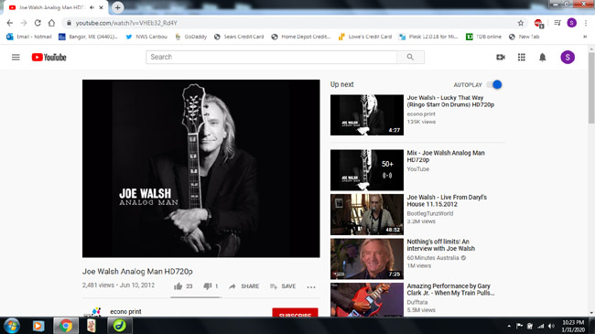
Task: Open the create video camera icon
Action: 501,58
